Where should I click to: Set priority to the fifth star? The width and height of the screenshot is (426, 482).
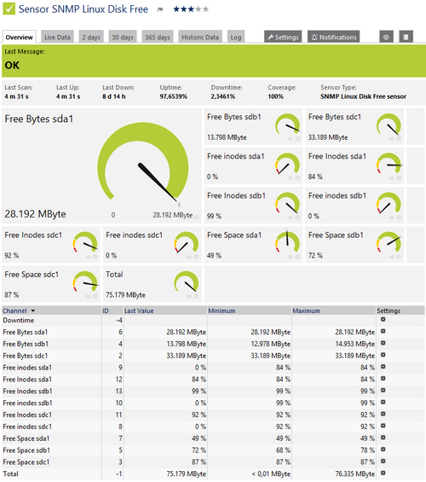(205, 9)
